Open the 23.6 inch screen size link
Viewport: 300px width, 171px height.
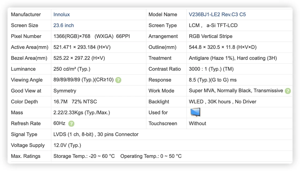[64, 25]
